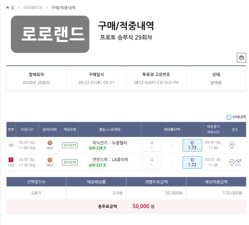Select U option for 피닉선즈 match
The height and width of the screenshot is (225, 249).
pyautogui.click(x=151, y=145)
